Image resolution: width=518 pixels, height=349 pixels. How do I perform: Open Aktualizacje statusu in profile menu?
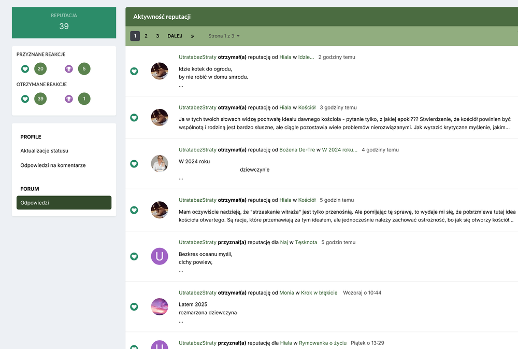(45, 151)
